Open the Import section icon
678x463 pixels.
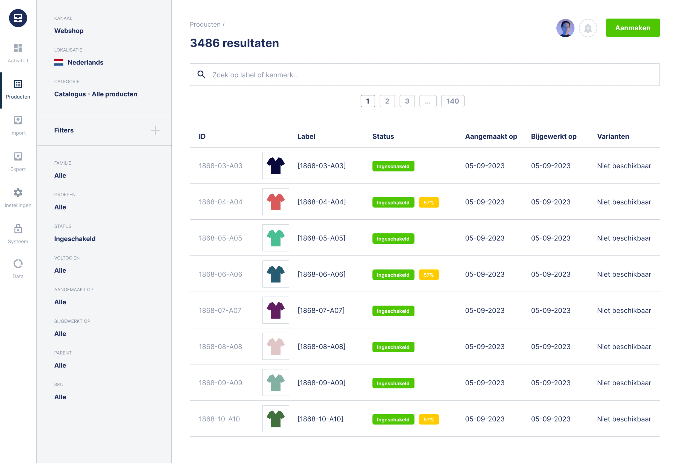pos(18,120)
